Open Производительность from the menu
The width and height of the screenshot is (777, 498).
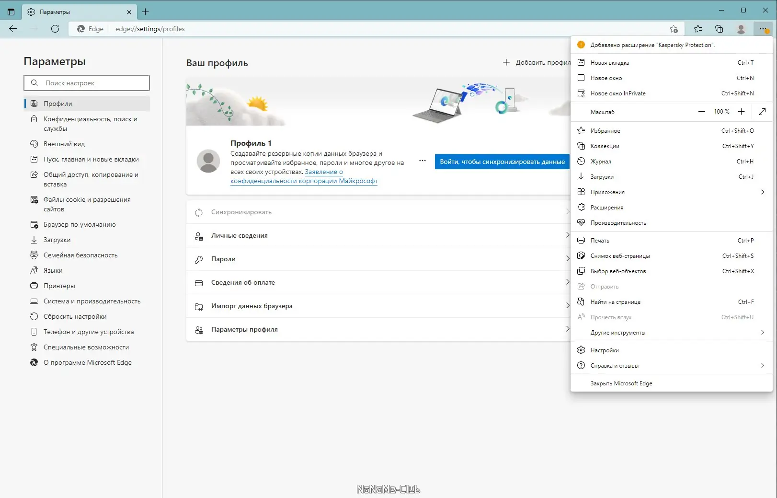click(x=672, y=222)
